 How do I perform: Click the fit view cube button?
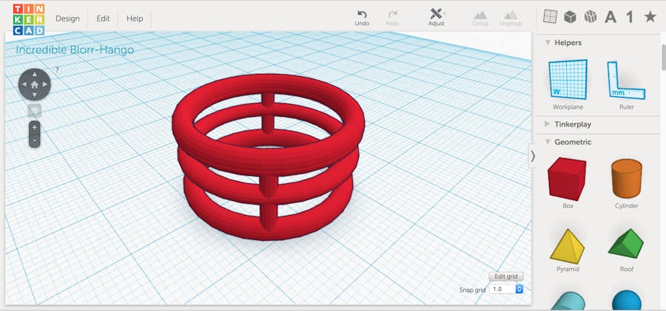(x=34, y=110)
